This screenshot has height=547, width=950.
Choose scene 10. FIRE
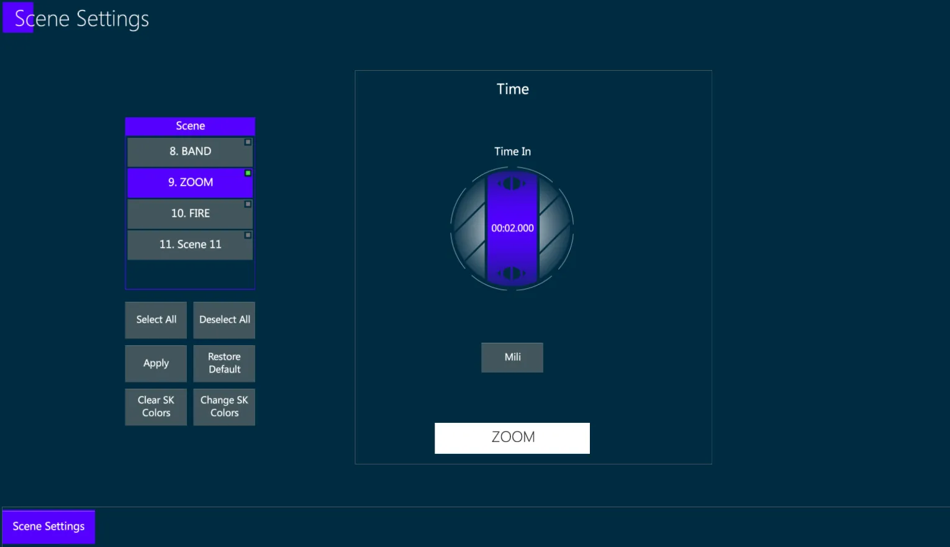pos(190,214)
